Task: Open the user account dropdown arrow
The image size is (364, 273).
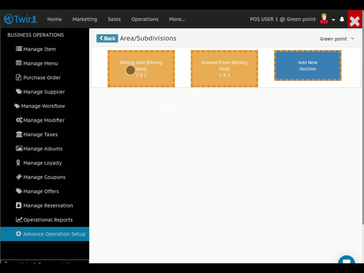Action: pyautogui.click(x=333, y=20)
